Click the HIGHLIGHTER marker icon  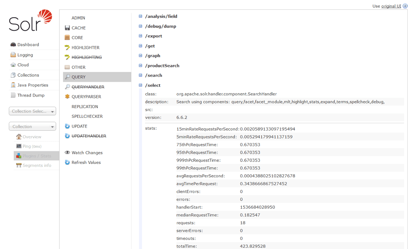67,48
